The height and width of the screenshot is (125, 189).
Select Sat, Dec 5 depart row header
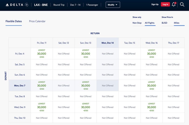point(20,64)
